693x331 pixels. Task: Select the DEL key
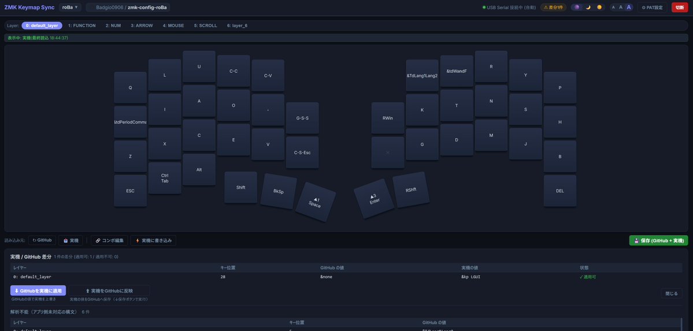560,191
